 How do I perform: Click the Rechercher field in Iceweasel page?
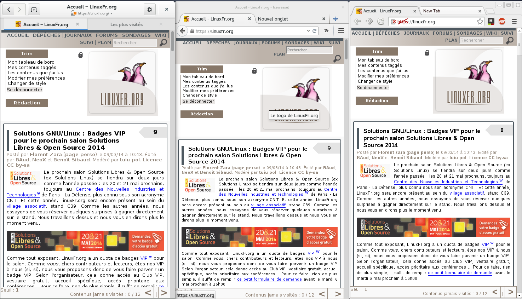click(x=310, y=50)
